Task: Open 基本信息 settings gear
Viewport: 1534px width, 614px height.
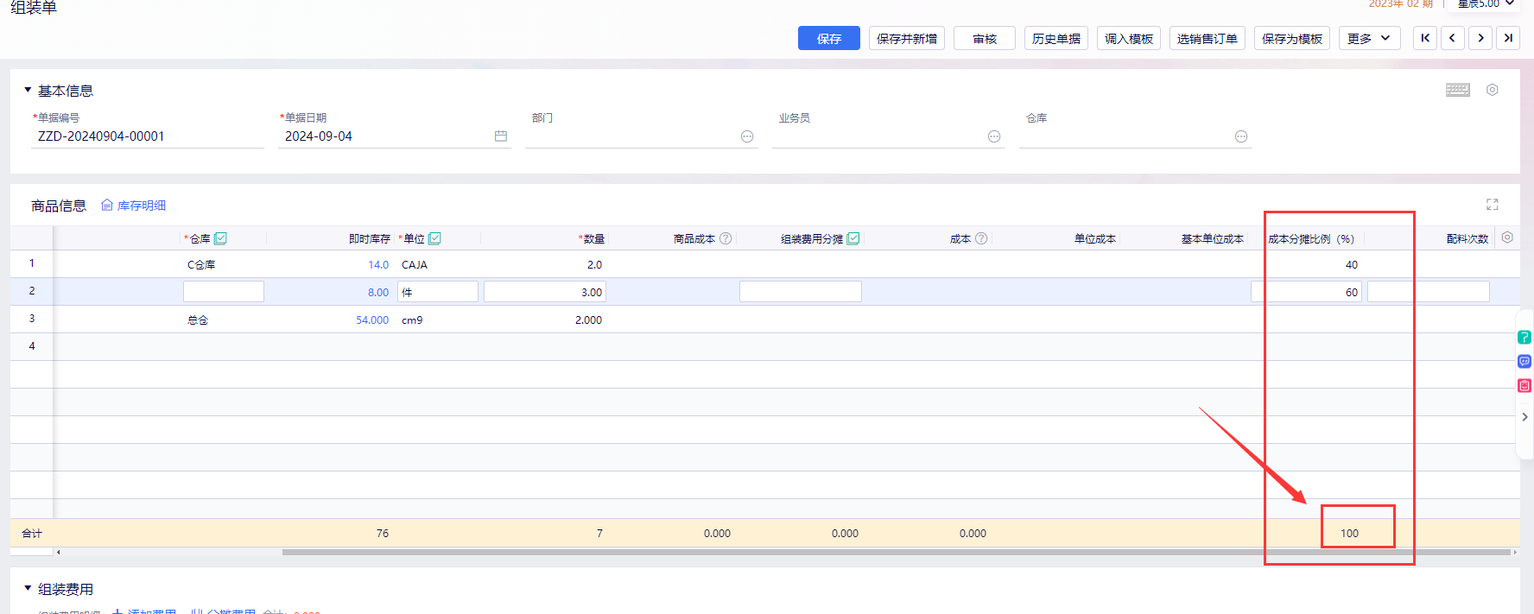Action: point(1492,90)
